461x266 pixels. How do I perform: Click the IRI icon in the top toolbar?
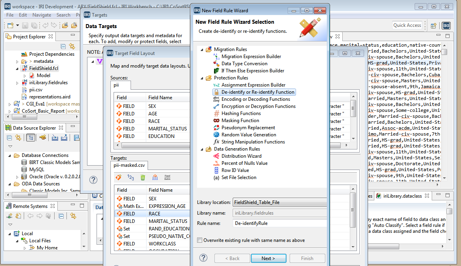[x=446, y=25]
